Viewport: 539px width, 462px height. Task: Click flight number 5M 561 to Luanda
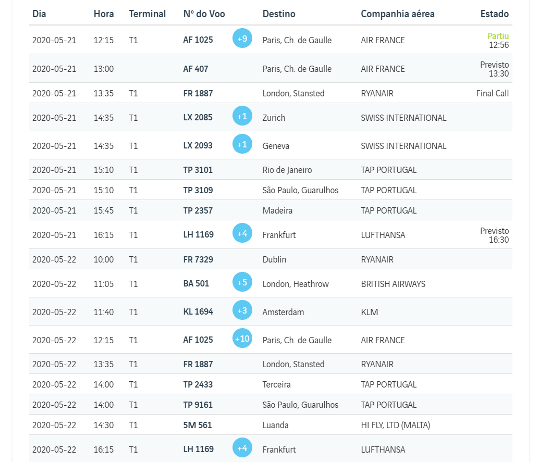point(198,425)
